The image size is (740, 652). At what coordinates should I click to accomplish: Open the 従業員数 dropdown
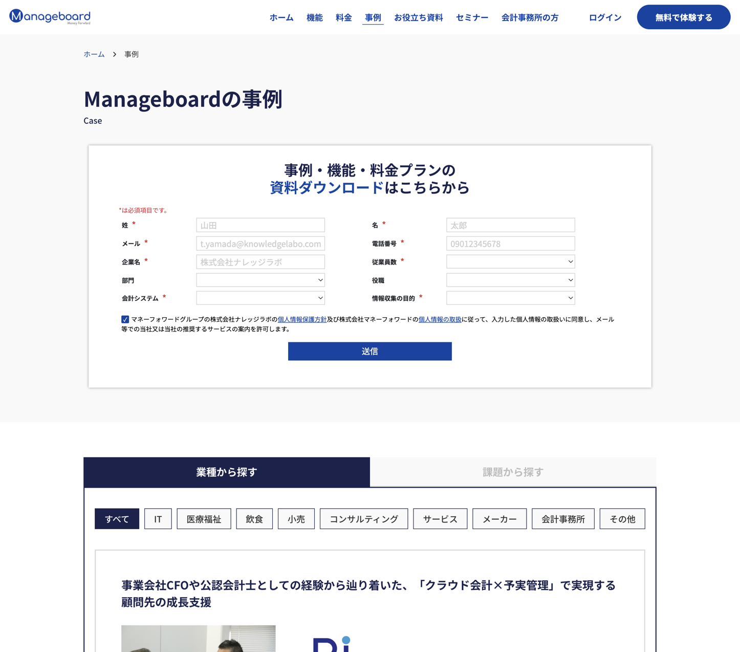[x=510, y=262]
